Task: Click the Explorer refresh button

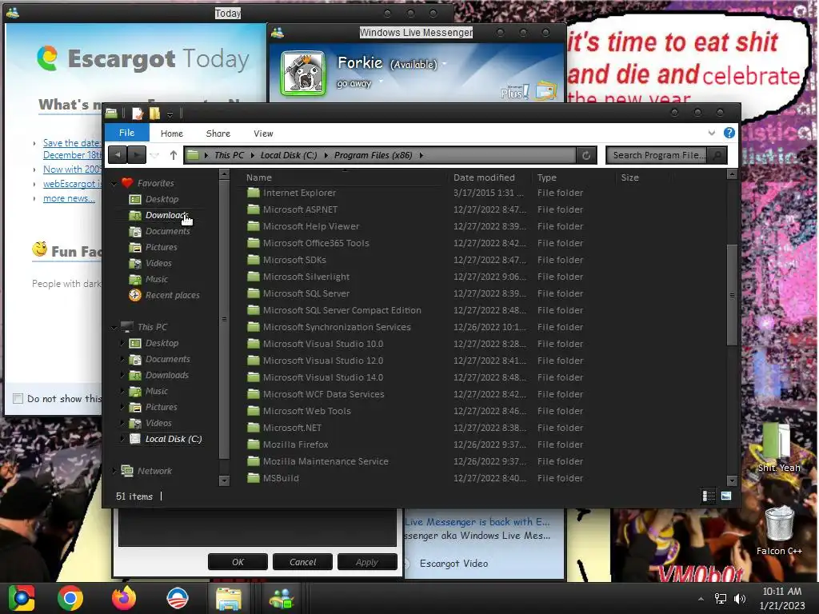Action: pos(586,155)
